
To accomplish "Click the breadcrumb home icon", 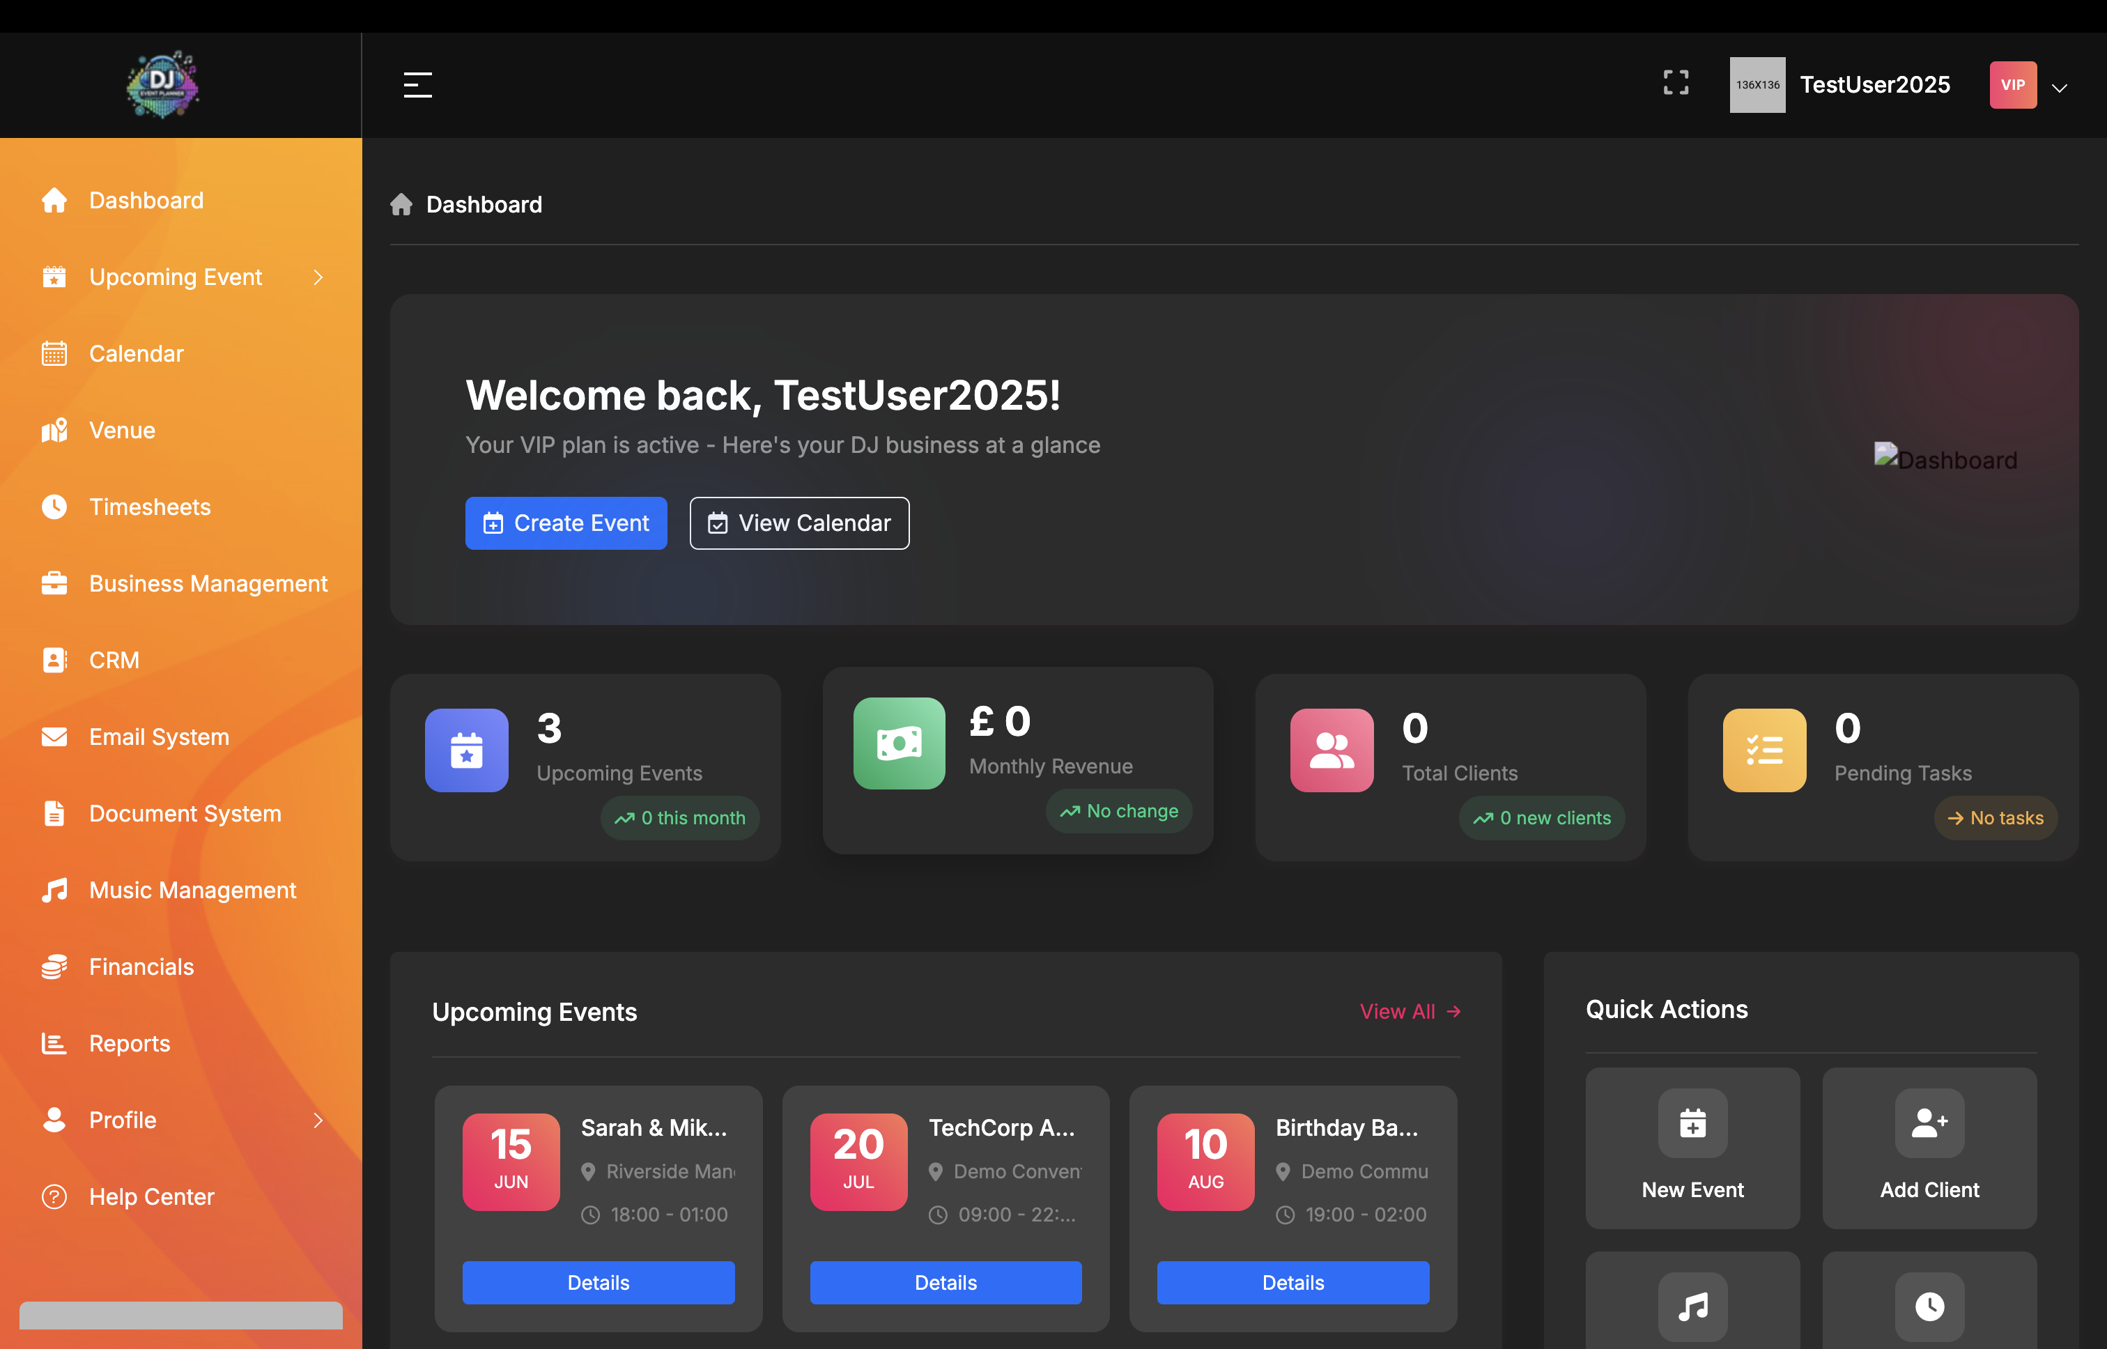I will tap(401, 204).
